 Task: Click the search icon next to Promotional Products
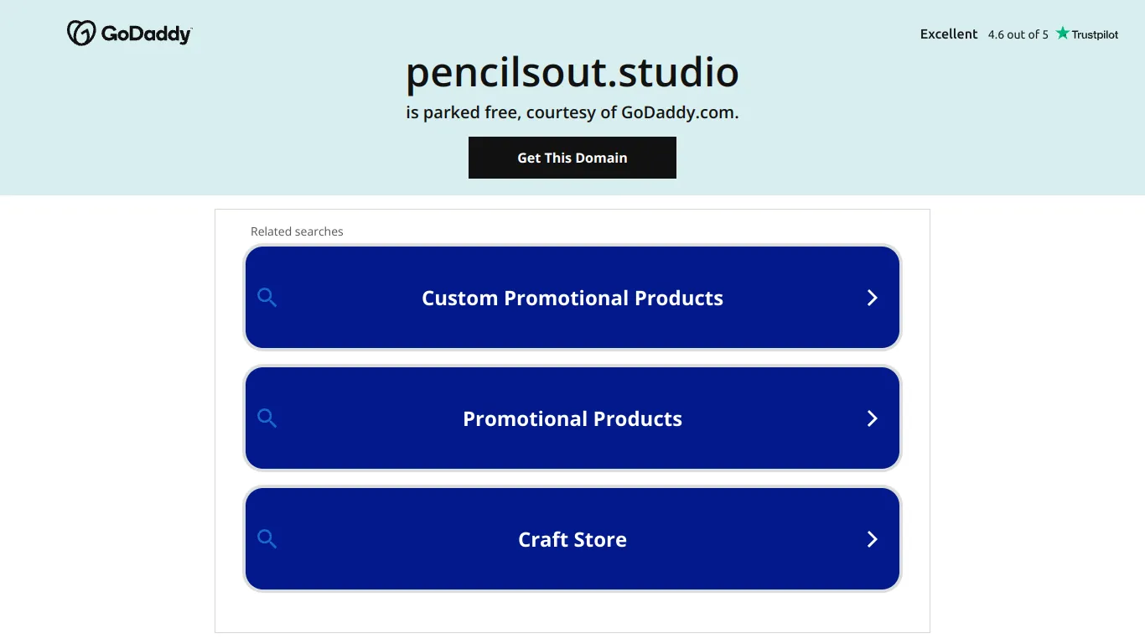tap(267, 418)
